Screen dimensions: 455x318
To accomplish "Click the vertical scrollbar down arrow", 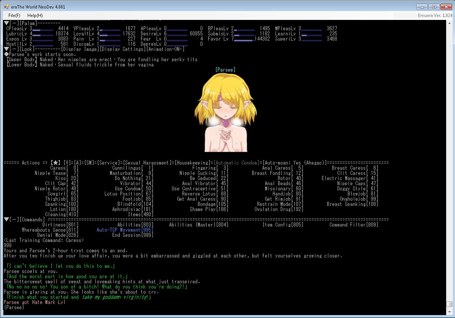I will 449,312.
